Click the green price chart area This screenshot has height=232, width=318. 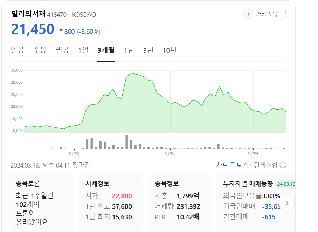click(158, 105)
